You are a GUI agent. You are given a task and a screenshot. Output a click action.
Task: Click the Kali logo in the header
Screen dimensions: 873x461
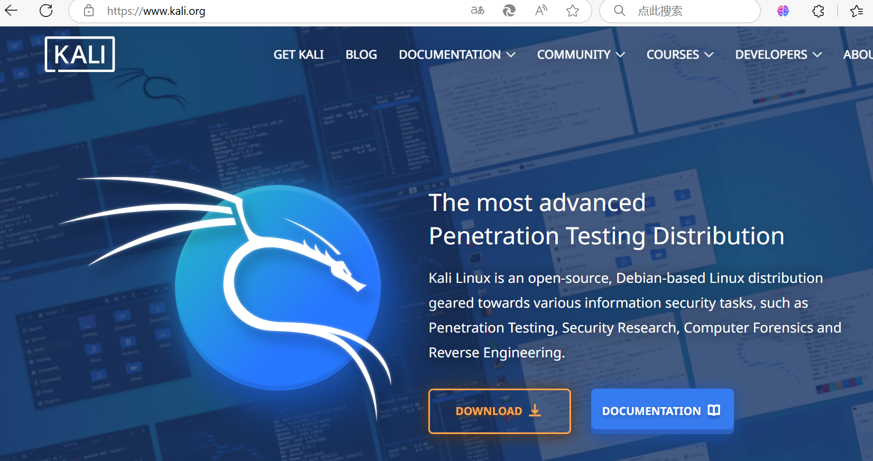[x=80, y=54]
